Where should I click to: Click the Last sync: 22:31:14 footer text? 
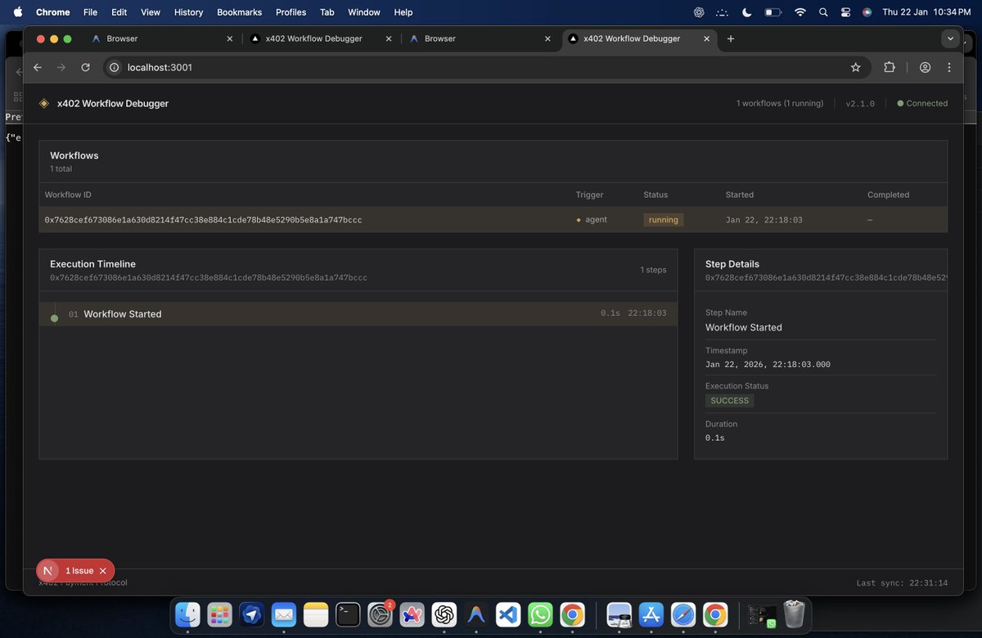tap(902, 583)
